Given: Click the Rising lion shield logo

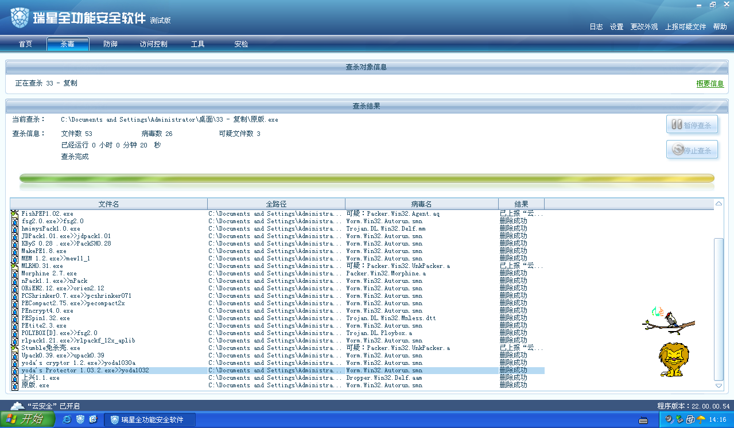Looking at the screenshot, I should (20, 18).
